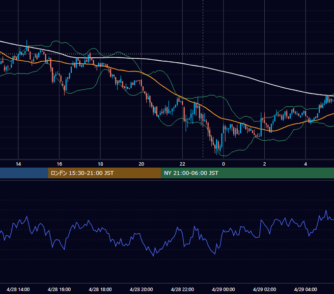Image resolution: width=334 pixels, height=294 pixels.
Task: Select the NY 21:00-06:00 JST session band
Action: point(247,173)
